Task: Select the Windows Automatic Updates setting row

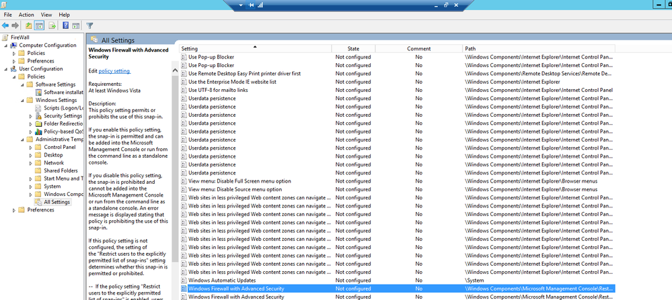Action: (397, 281)
